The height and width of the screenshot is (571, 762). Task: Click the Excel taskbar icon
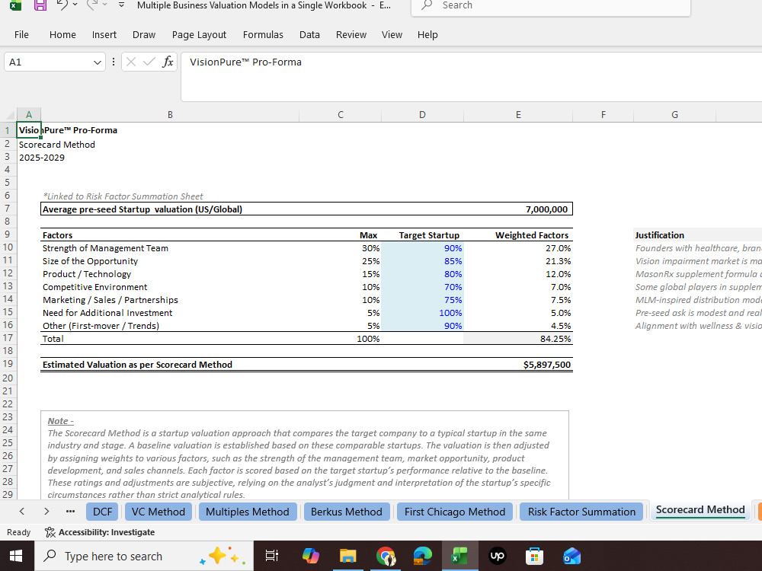click(x=459, y=556)
